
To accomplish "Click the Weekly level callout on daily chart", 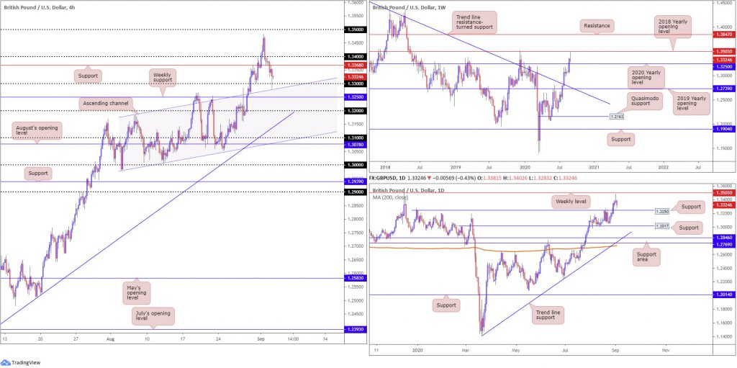I will [x=569, y=203].
